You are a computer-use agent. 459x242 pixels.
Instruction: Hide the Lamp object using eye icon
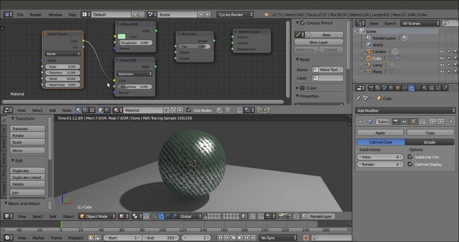pyautogui.click(x=442, y=65)
